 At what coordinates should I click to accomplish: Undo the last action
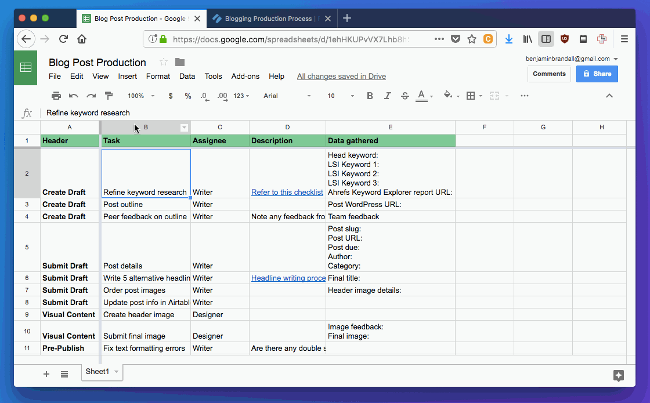click(73, 96)
